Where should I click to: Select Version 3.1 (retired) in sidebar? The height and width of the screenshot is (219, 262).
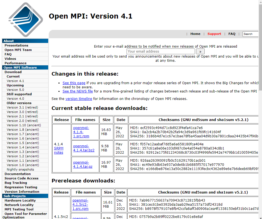tap(22, 107)
